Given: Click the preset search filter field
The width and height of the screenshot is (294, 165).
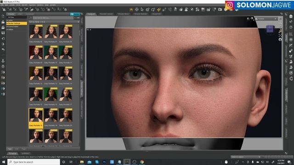Looking at the screenshot, I should pyautogui.click(x=53, y=18).
